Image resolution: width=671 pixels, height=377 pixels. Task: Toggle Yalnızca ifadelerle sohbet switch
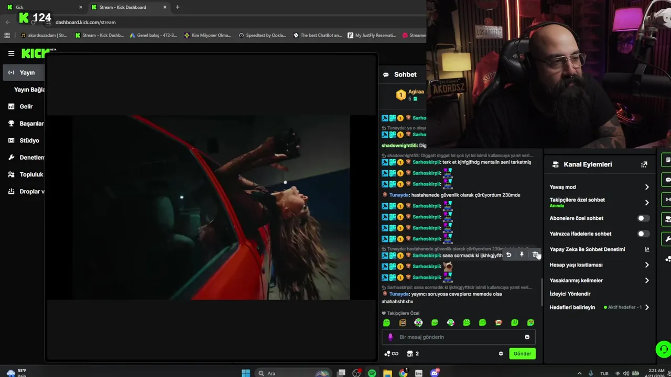click(x=643, y=234)
